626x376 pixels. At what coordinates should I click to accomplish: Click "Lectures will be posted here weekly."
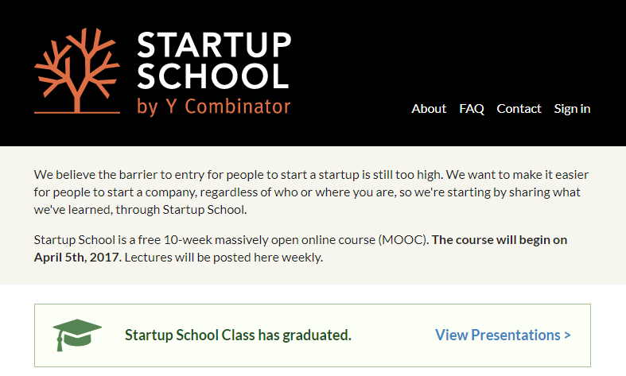pos(224,258)
